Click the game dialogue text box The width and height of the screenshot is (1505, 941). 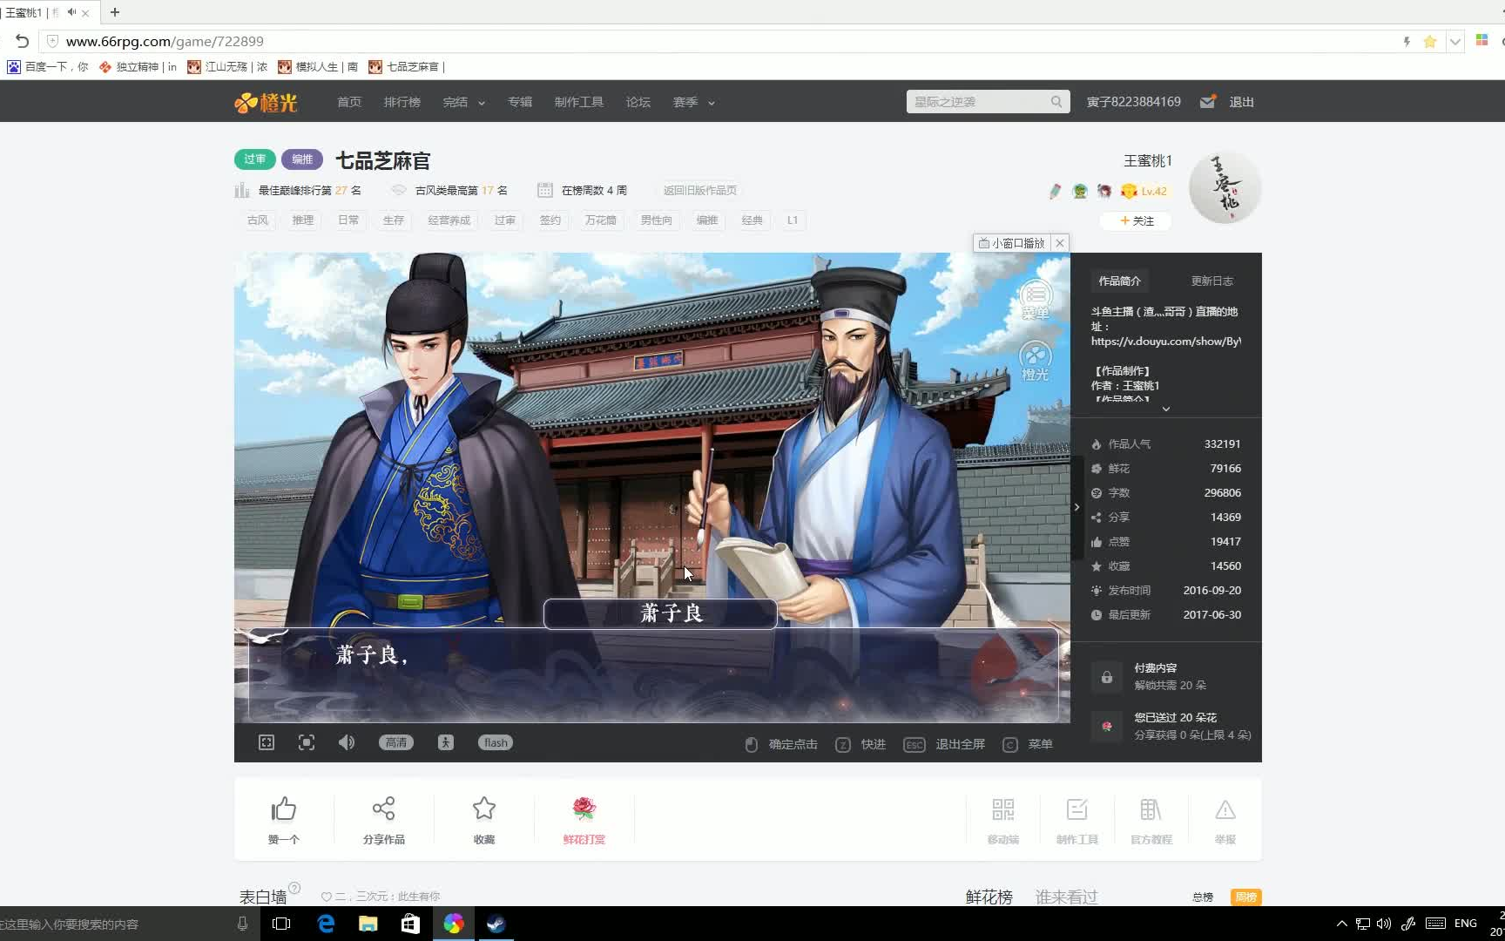[653, 674]
